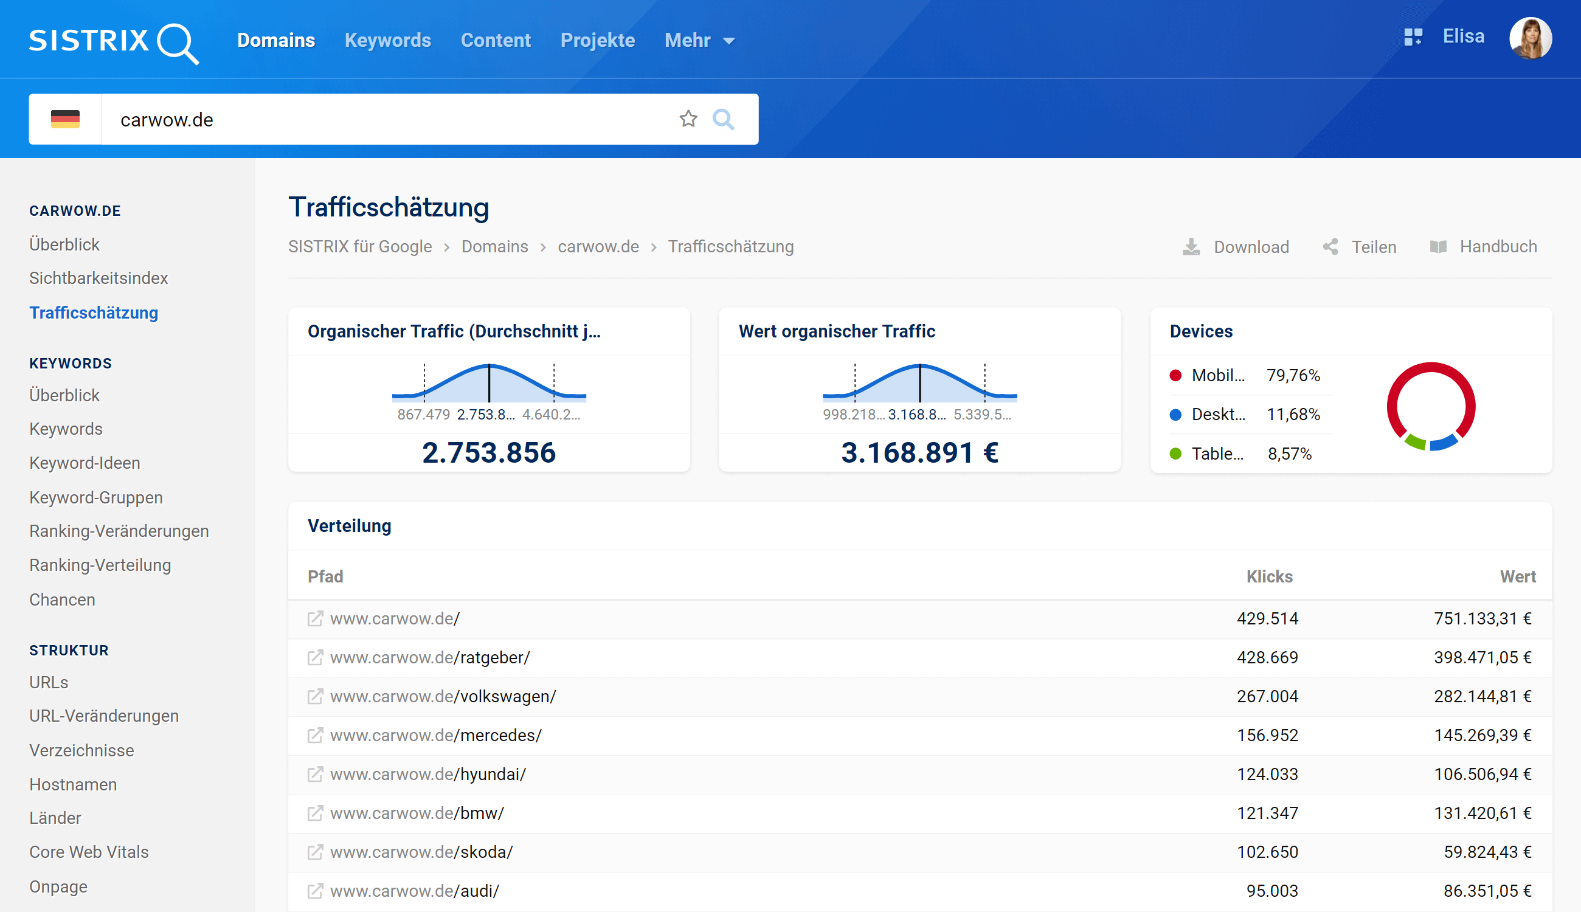This screenshot has width=1581, height=912.
Task: Open the German flag country selector
Action: point(65,119)
